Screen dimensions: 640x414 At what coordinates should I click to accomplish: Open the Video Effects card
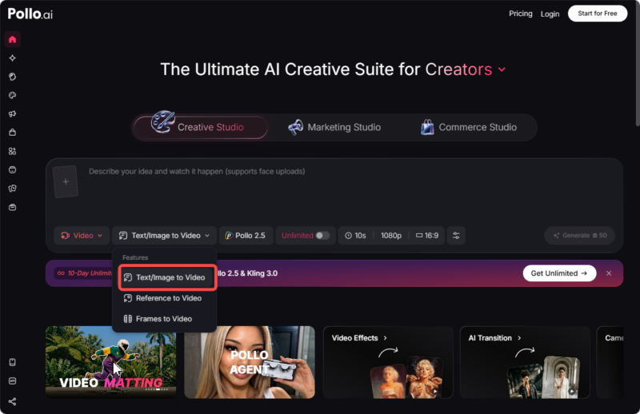click(x=388, y=362)
